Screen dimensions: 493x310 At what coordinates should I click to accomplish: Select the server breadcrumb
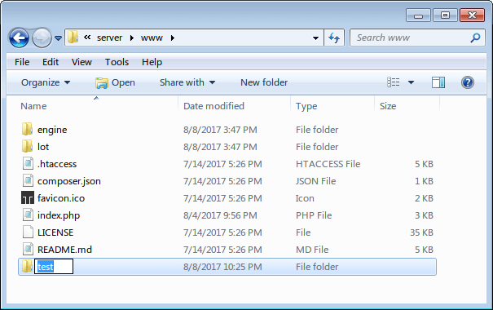[109, 38]
